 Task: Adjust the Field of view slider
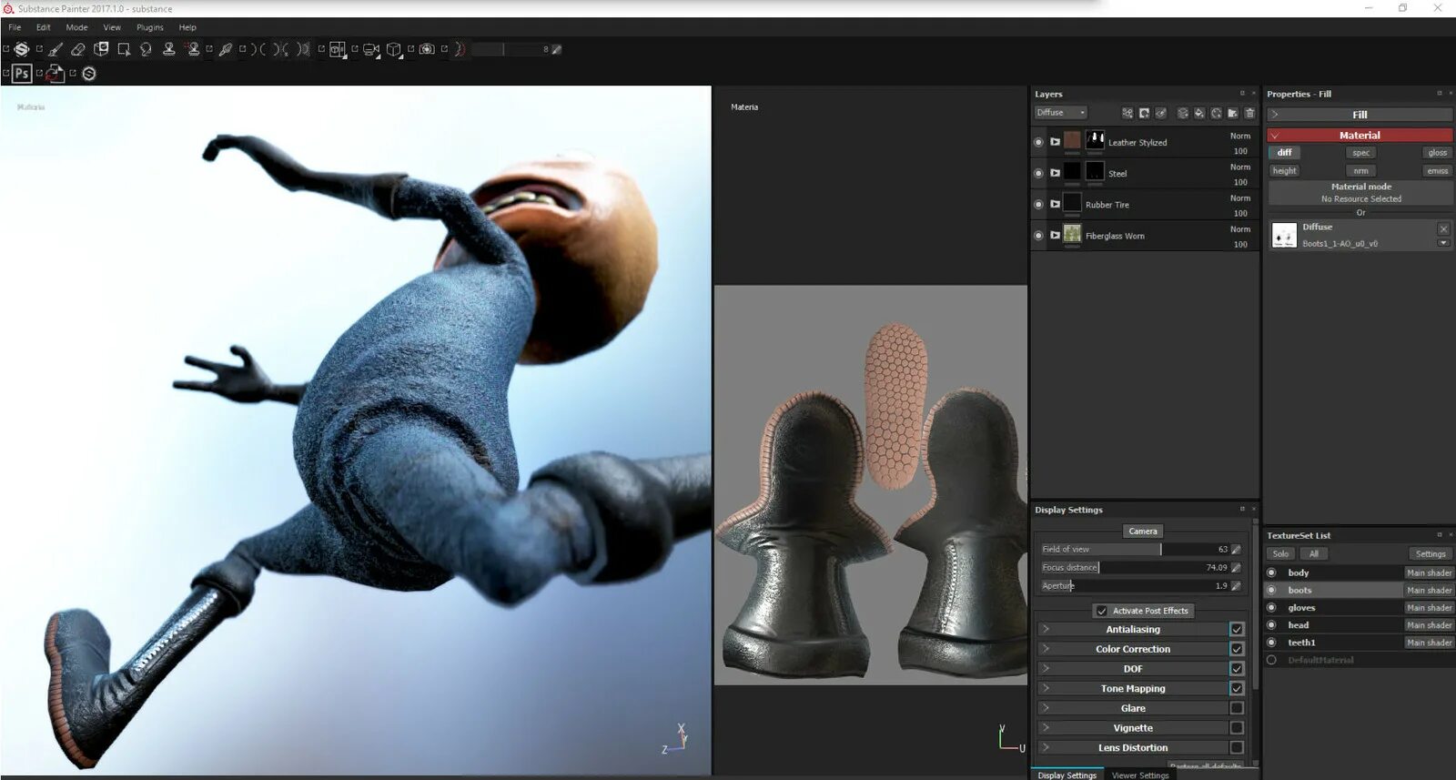pyautogui.click(x=1136, y=549)
